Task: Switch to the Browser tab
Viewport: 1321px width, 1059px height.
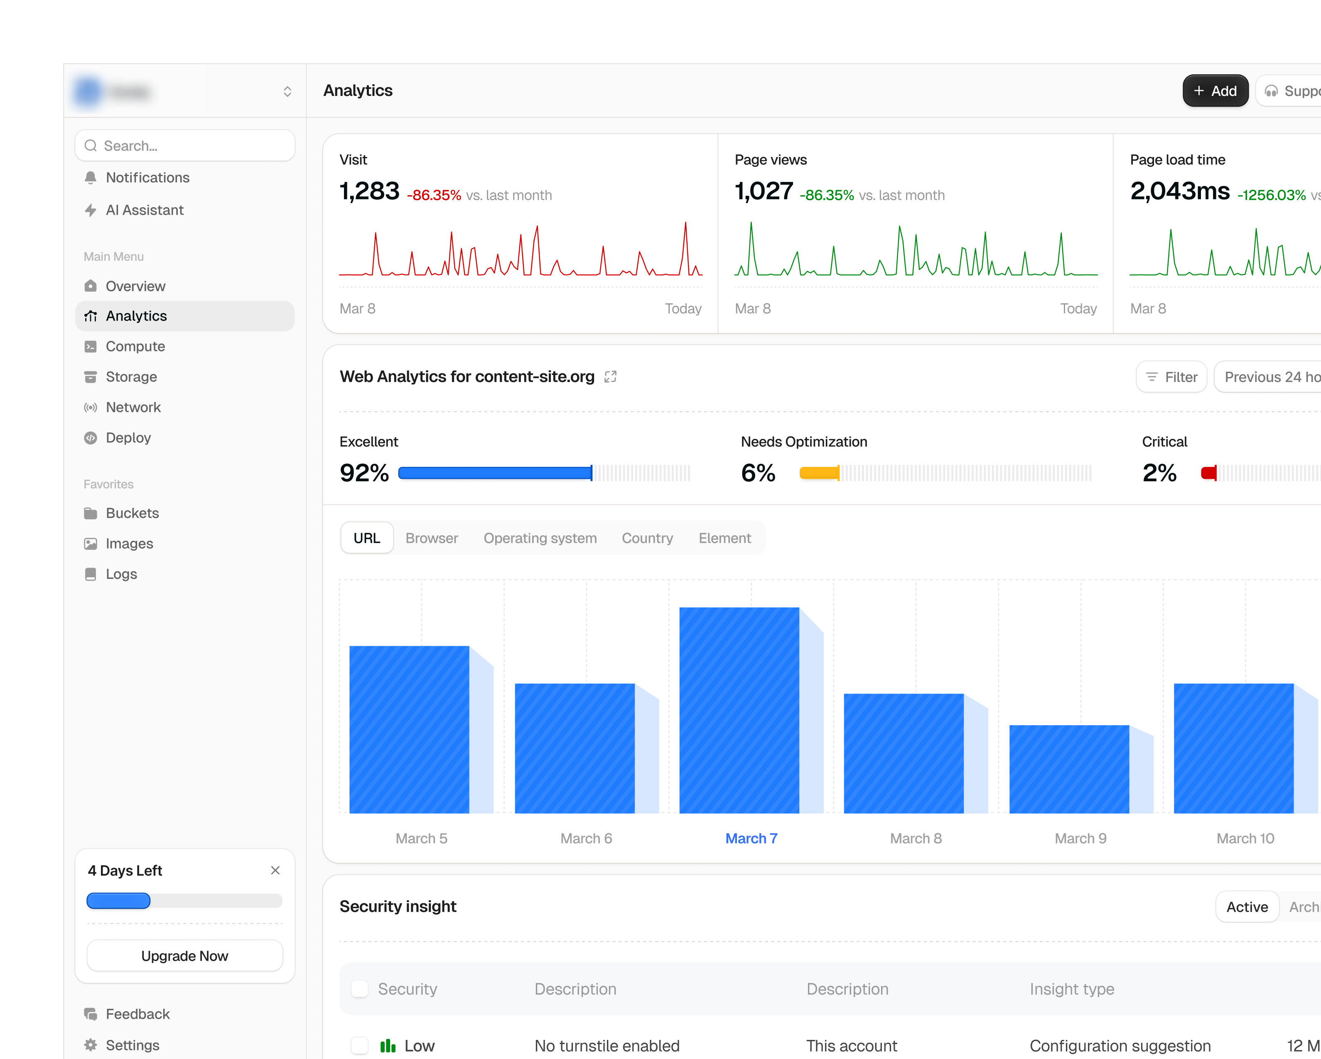Action: pos(432,538)
